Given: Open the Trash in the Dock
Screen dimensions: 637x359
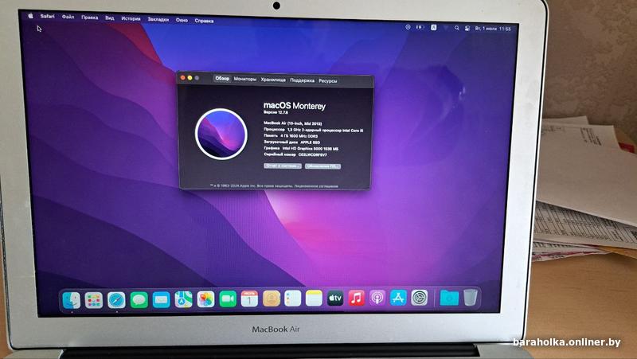Looking at the screenshot, I should pyautogui.click(x=470, y=297).
